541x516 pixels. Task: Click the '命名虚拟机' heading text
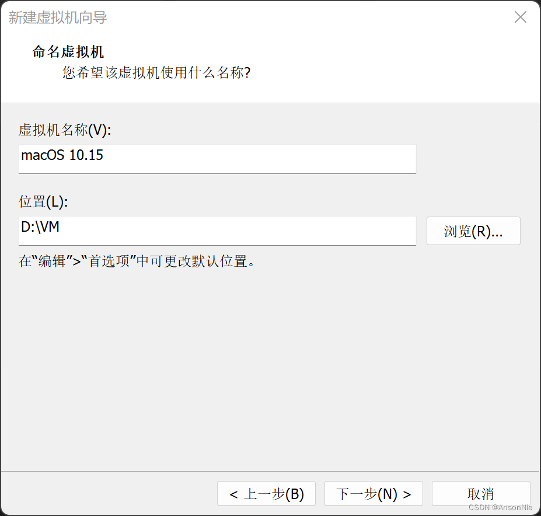click(68, 52)
